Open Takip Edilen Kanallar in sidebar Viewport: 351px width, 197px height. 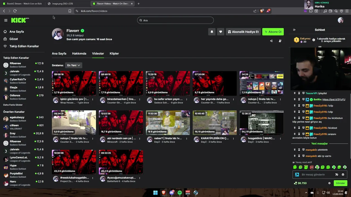pyautogui.click(x=21, y=46)
